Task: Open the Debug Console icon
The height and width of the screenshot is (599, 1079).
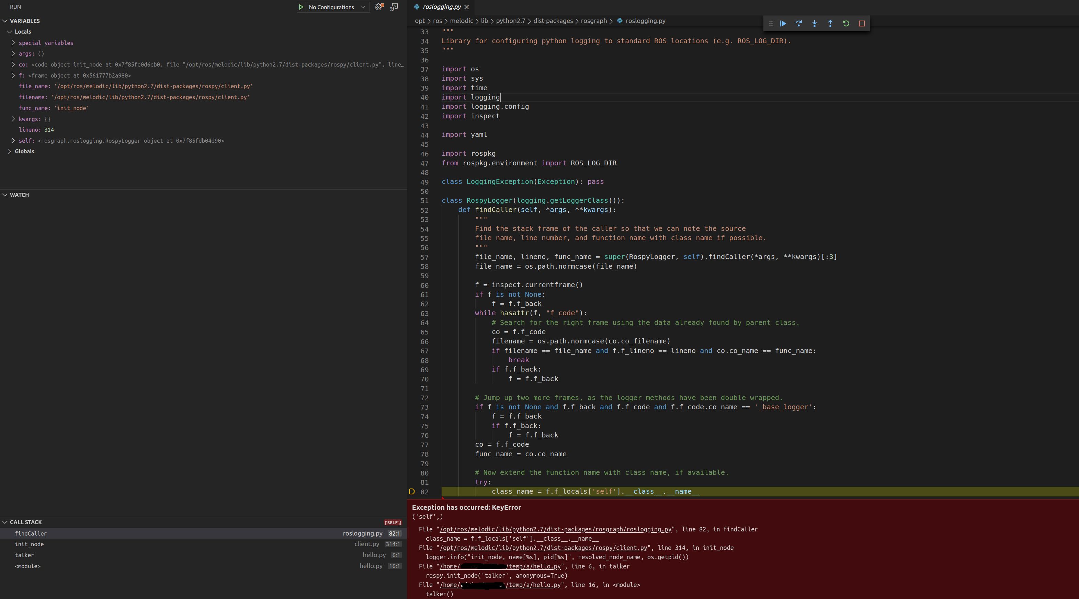Action: coord(394,7)
